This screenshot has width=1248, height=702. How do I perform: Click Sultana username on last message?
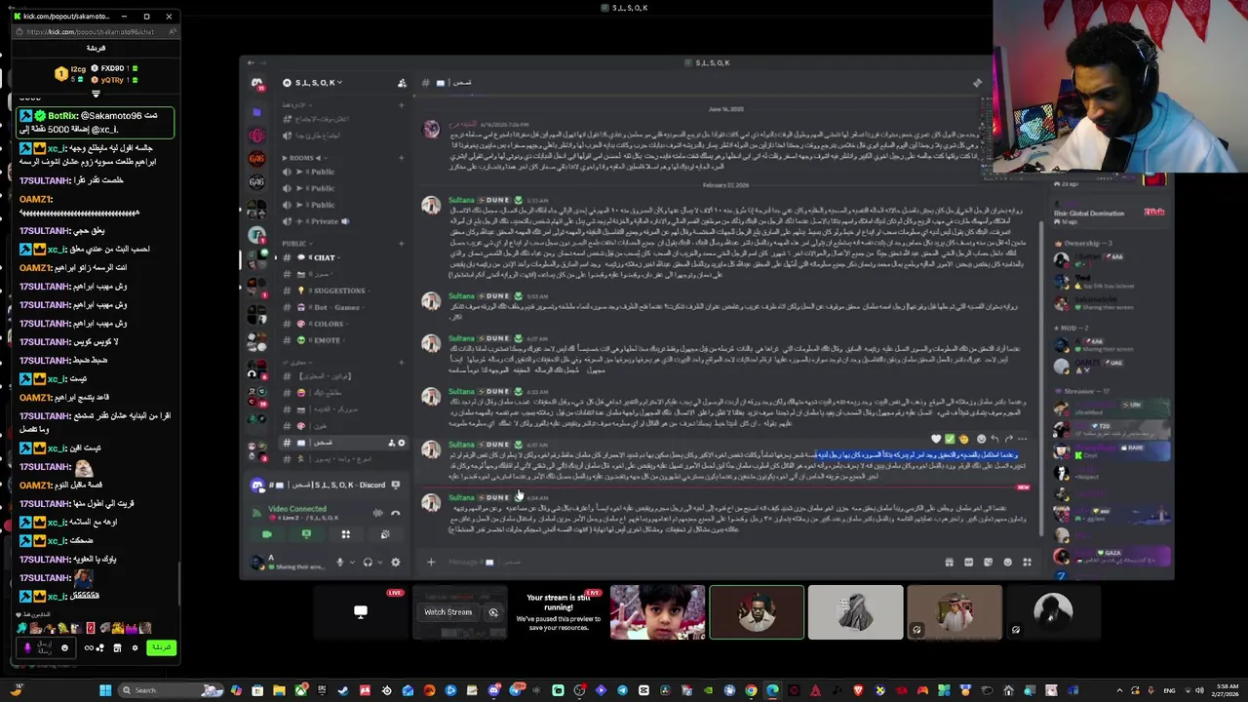461,497
